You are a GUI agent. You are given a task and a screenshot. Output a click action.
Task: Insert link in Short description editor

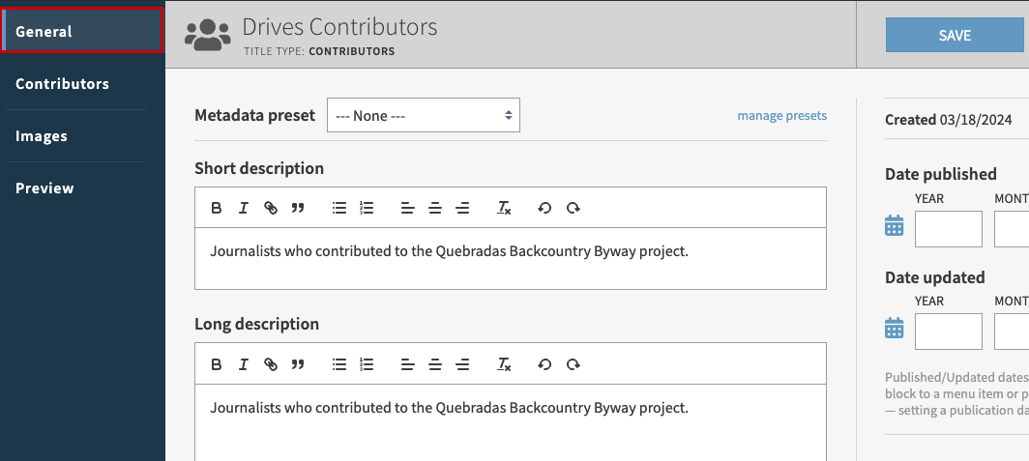pos(271,208)
